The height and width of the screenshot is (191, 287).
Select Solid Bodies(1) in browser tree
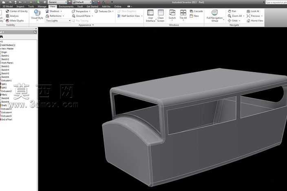[x=8, y=45]
